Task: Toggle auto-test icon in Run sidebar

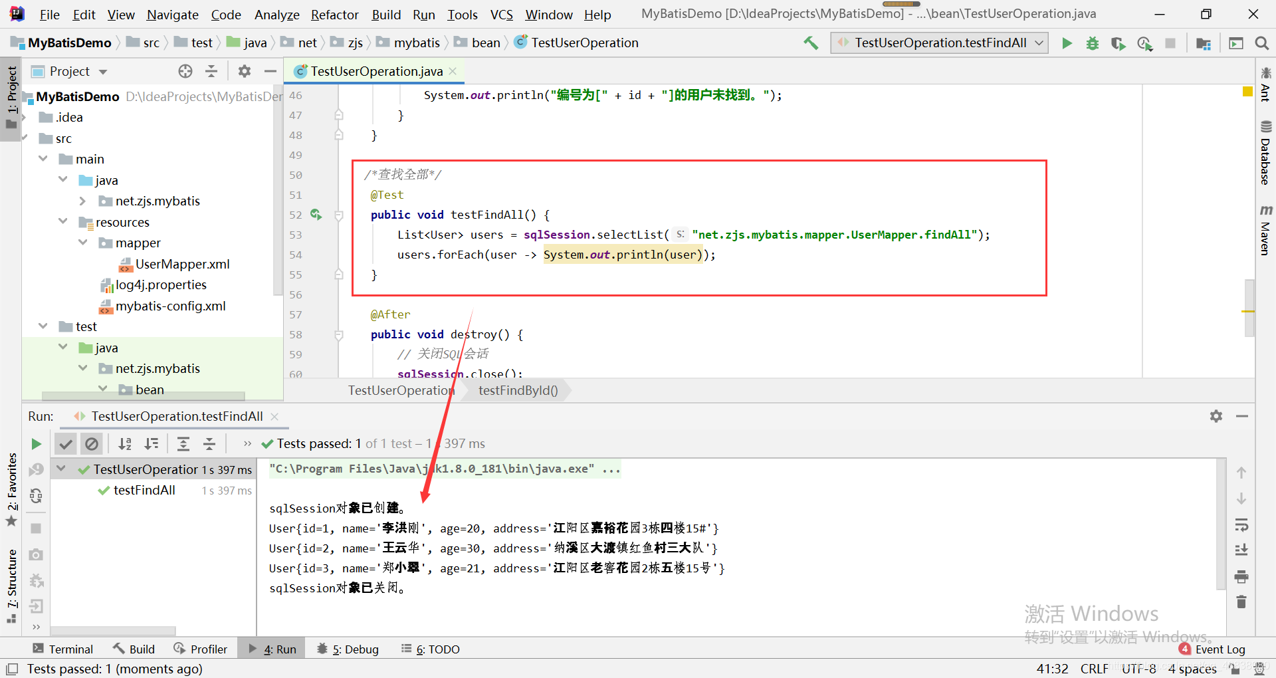Action: 36,496
